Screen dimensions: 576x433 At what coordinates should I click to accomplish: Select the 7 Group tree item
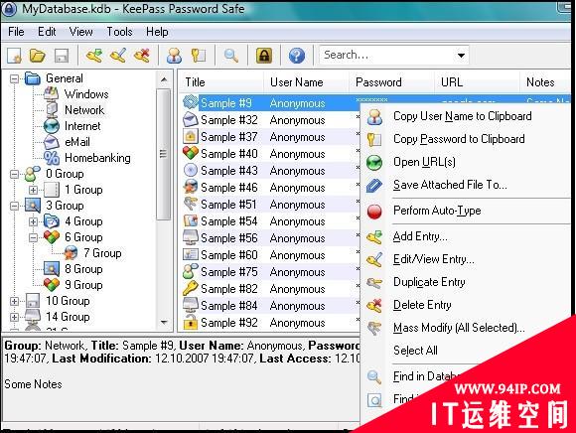coord(102,253)
